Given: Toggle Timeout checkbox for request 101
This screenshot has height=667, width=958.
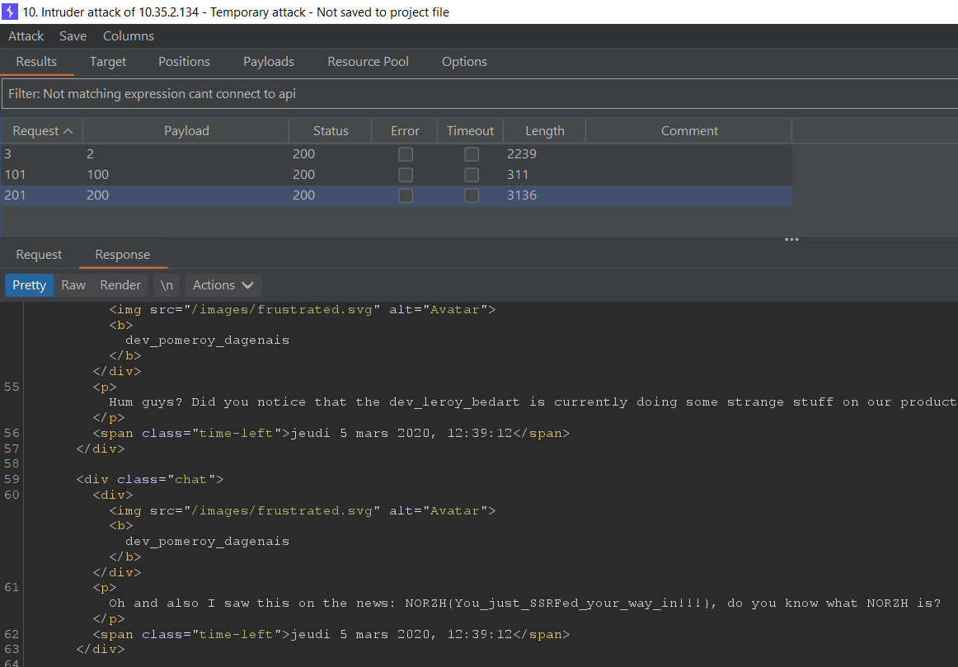Looking at the screenshot, I should 471,175.
